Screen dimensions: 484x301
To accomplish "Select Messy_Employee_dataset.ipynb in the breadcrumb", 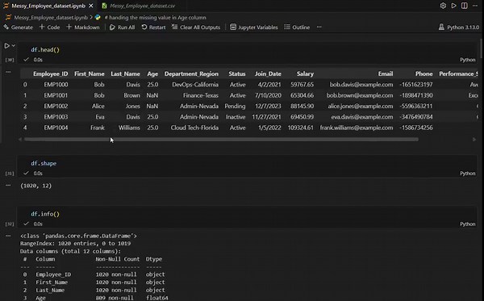I will tap(51, 17).
